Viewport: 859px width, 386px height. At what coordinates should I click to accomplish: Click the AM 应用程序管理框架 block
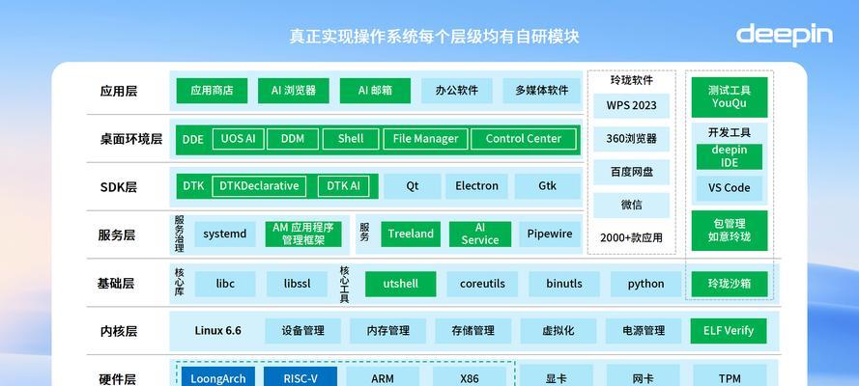pyautogui.click(x=303, y=234)
